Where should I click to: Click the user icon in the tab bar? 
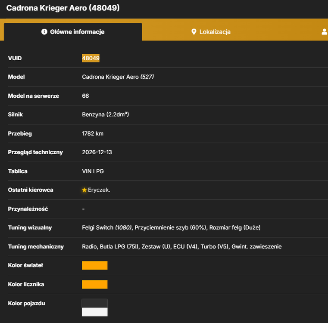point(325,32)
